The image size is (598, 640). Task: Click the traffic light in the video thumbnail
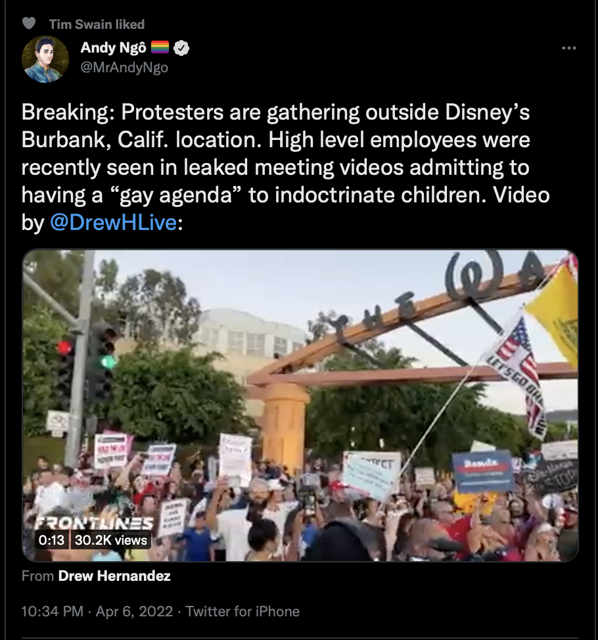(x=103, y=362)
